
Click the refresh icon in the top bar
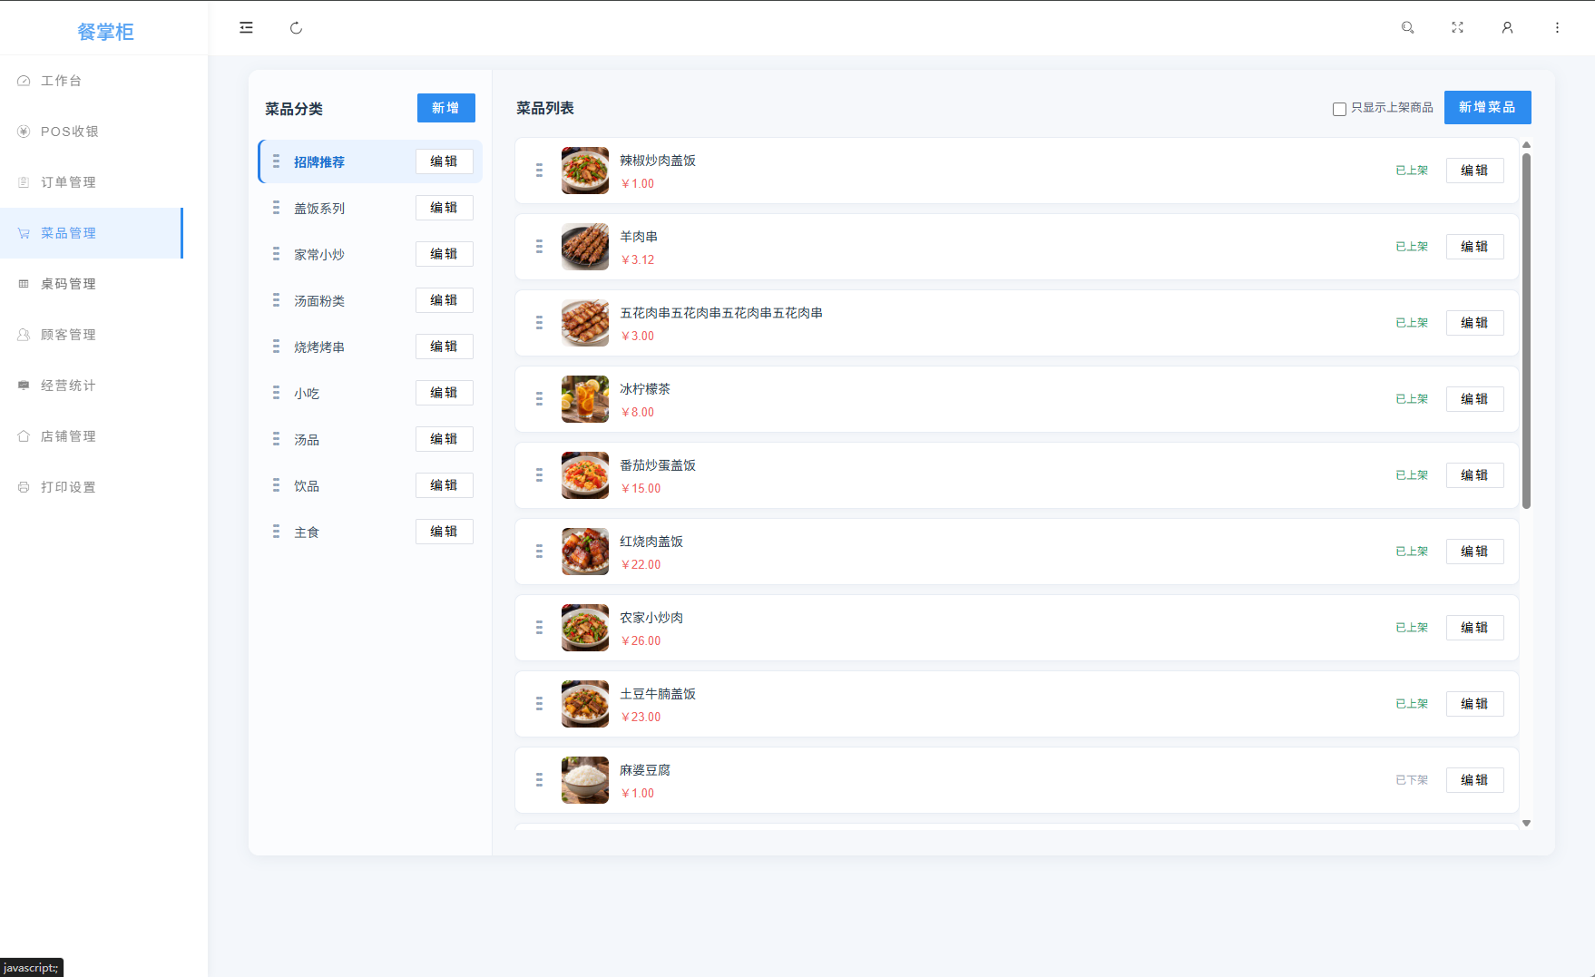296,28
